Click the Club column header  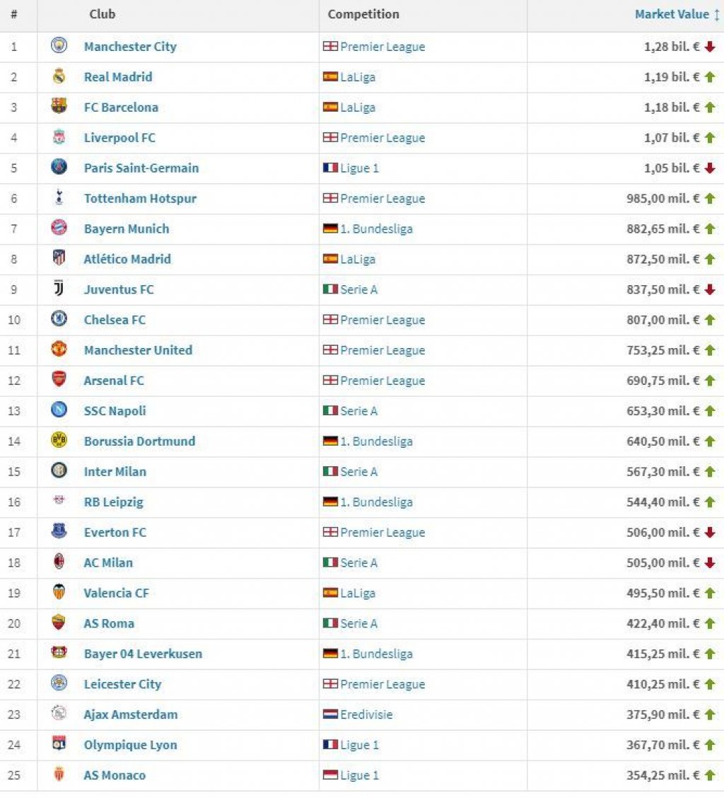tap(103, 14)
